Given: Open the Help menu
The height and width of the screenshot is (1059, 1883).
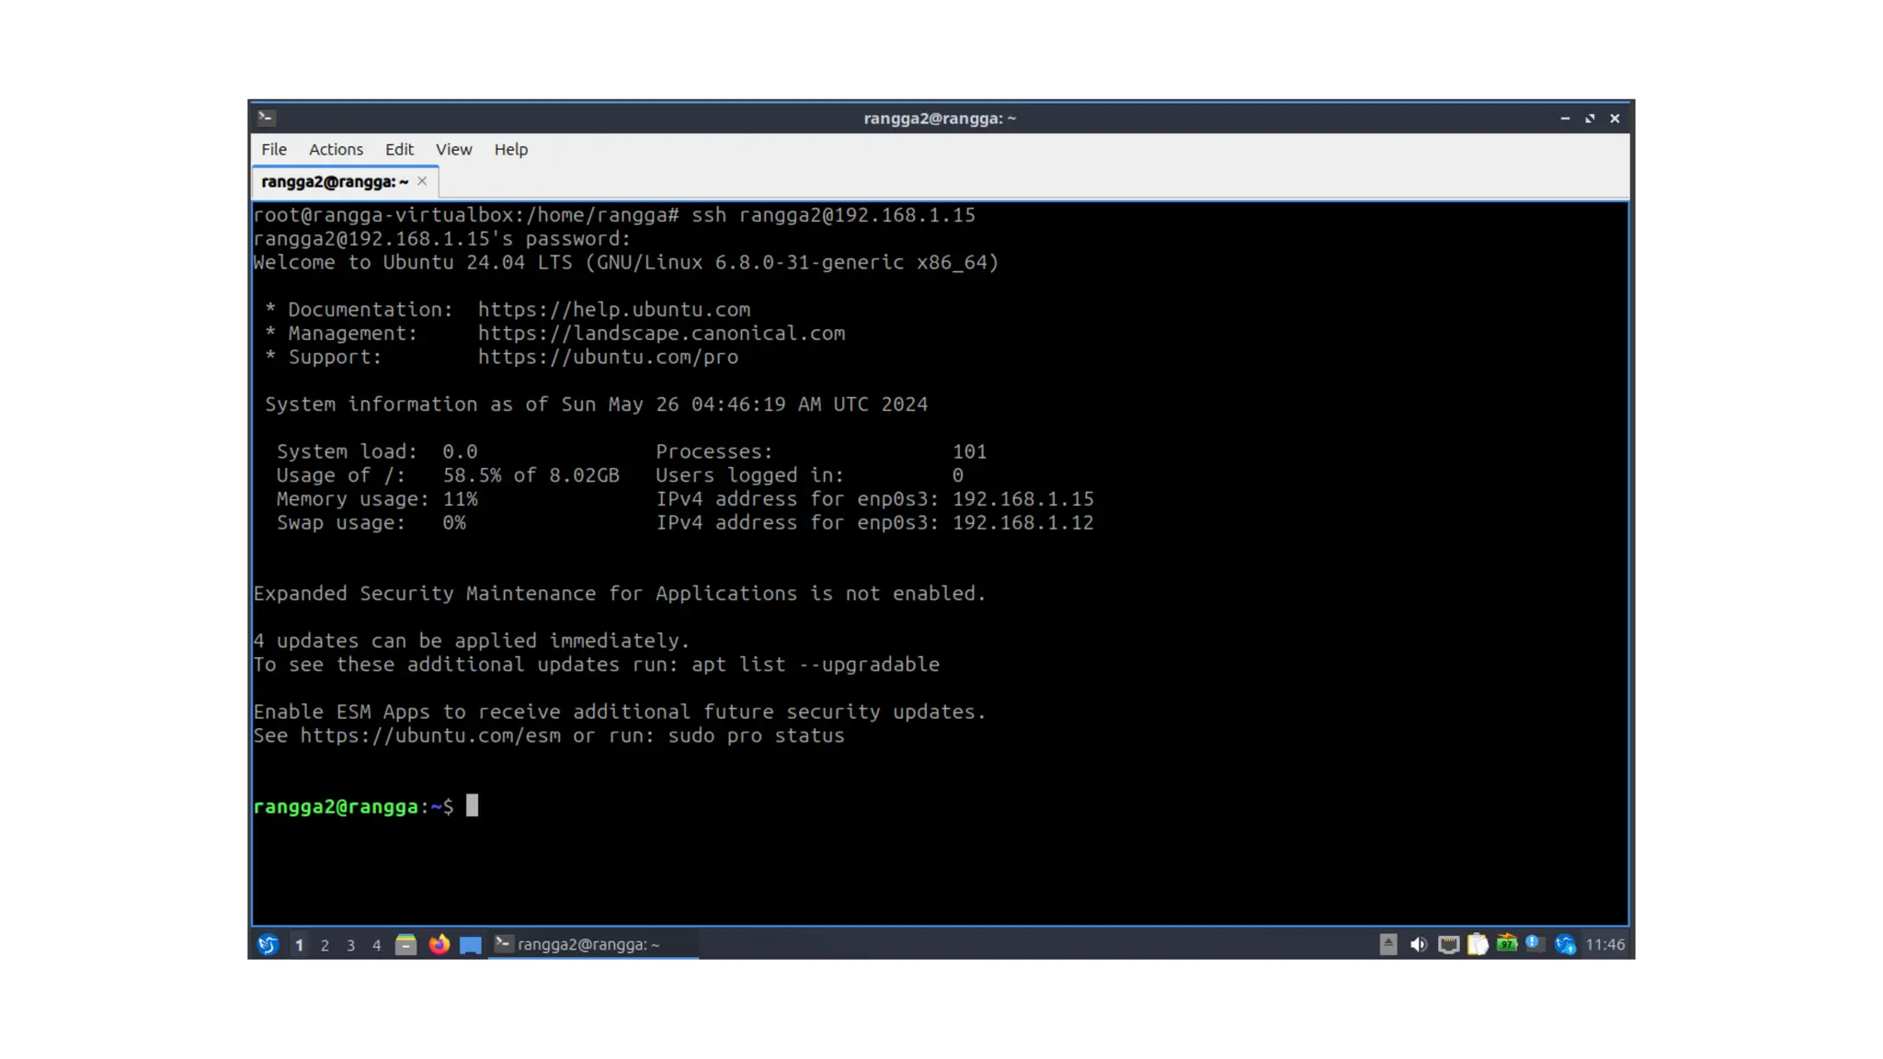Looking at the screenshot, I should pos(510,149).
